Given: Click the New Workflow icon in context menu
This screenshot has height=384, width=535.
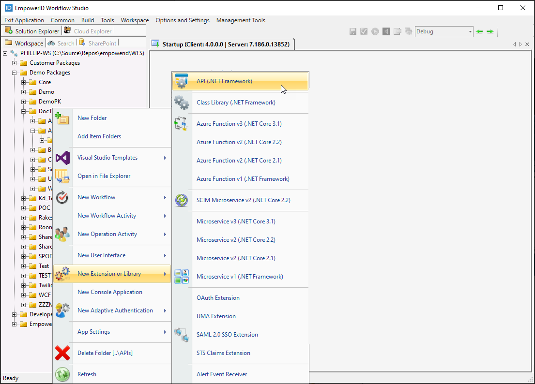Looking at the screenshot, I should point(62,197).
